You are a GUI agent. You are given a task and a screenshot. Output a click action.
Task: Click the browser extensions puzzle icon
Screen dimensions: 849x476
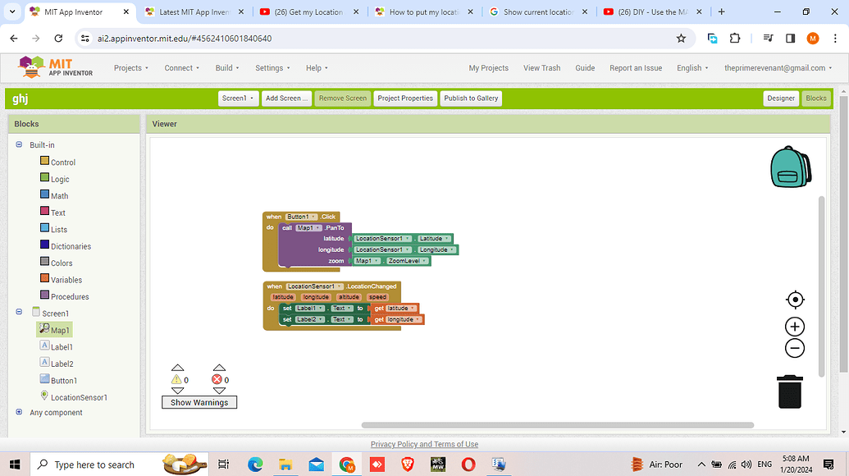(734, 38)
